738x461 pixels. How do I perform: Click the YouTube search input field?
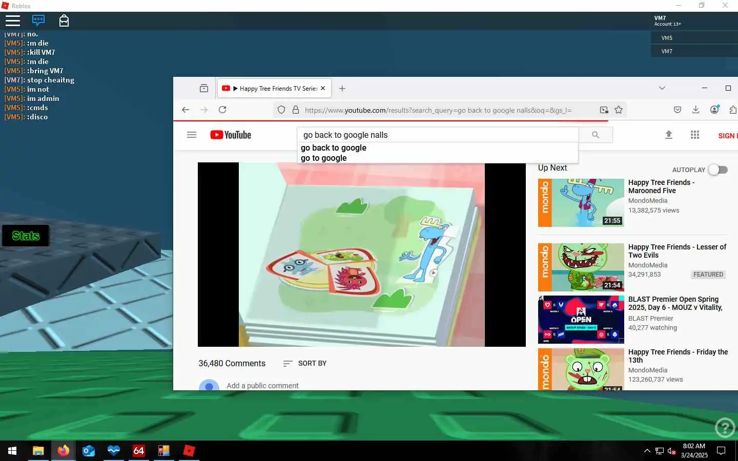click(x=438, y=135)
